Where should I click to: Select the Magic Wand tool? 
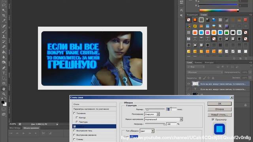point(4,10)
